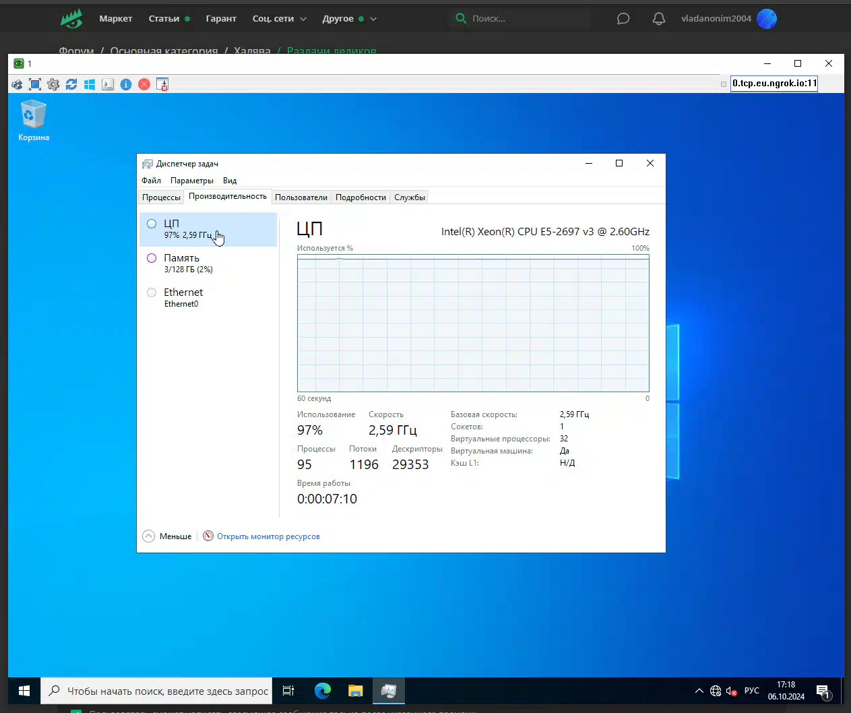Viewport: 851px width, 713px height.
Task: Click the Windows logo icon in the viewer toolbar
Action: pyautogui.click(x=90, y=84)
